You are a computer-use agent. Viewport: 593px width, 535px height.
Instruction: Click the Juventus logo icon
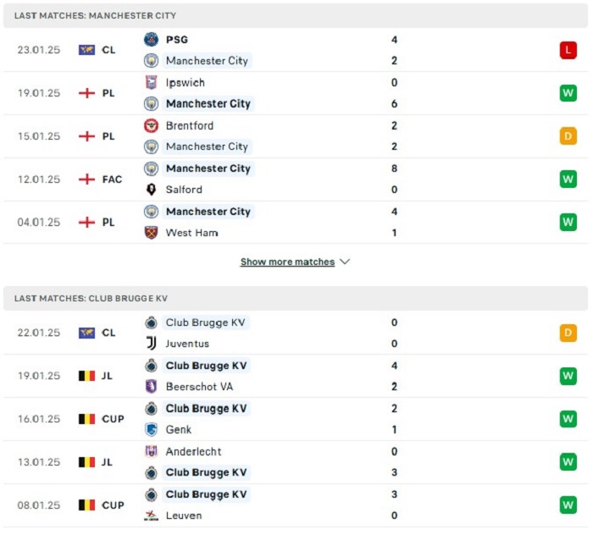[151, 344]
